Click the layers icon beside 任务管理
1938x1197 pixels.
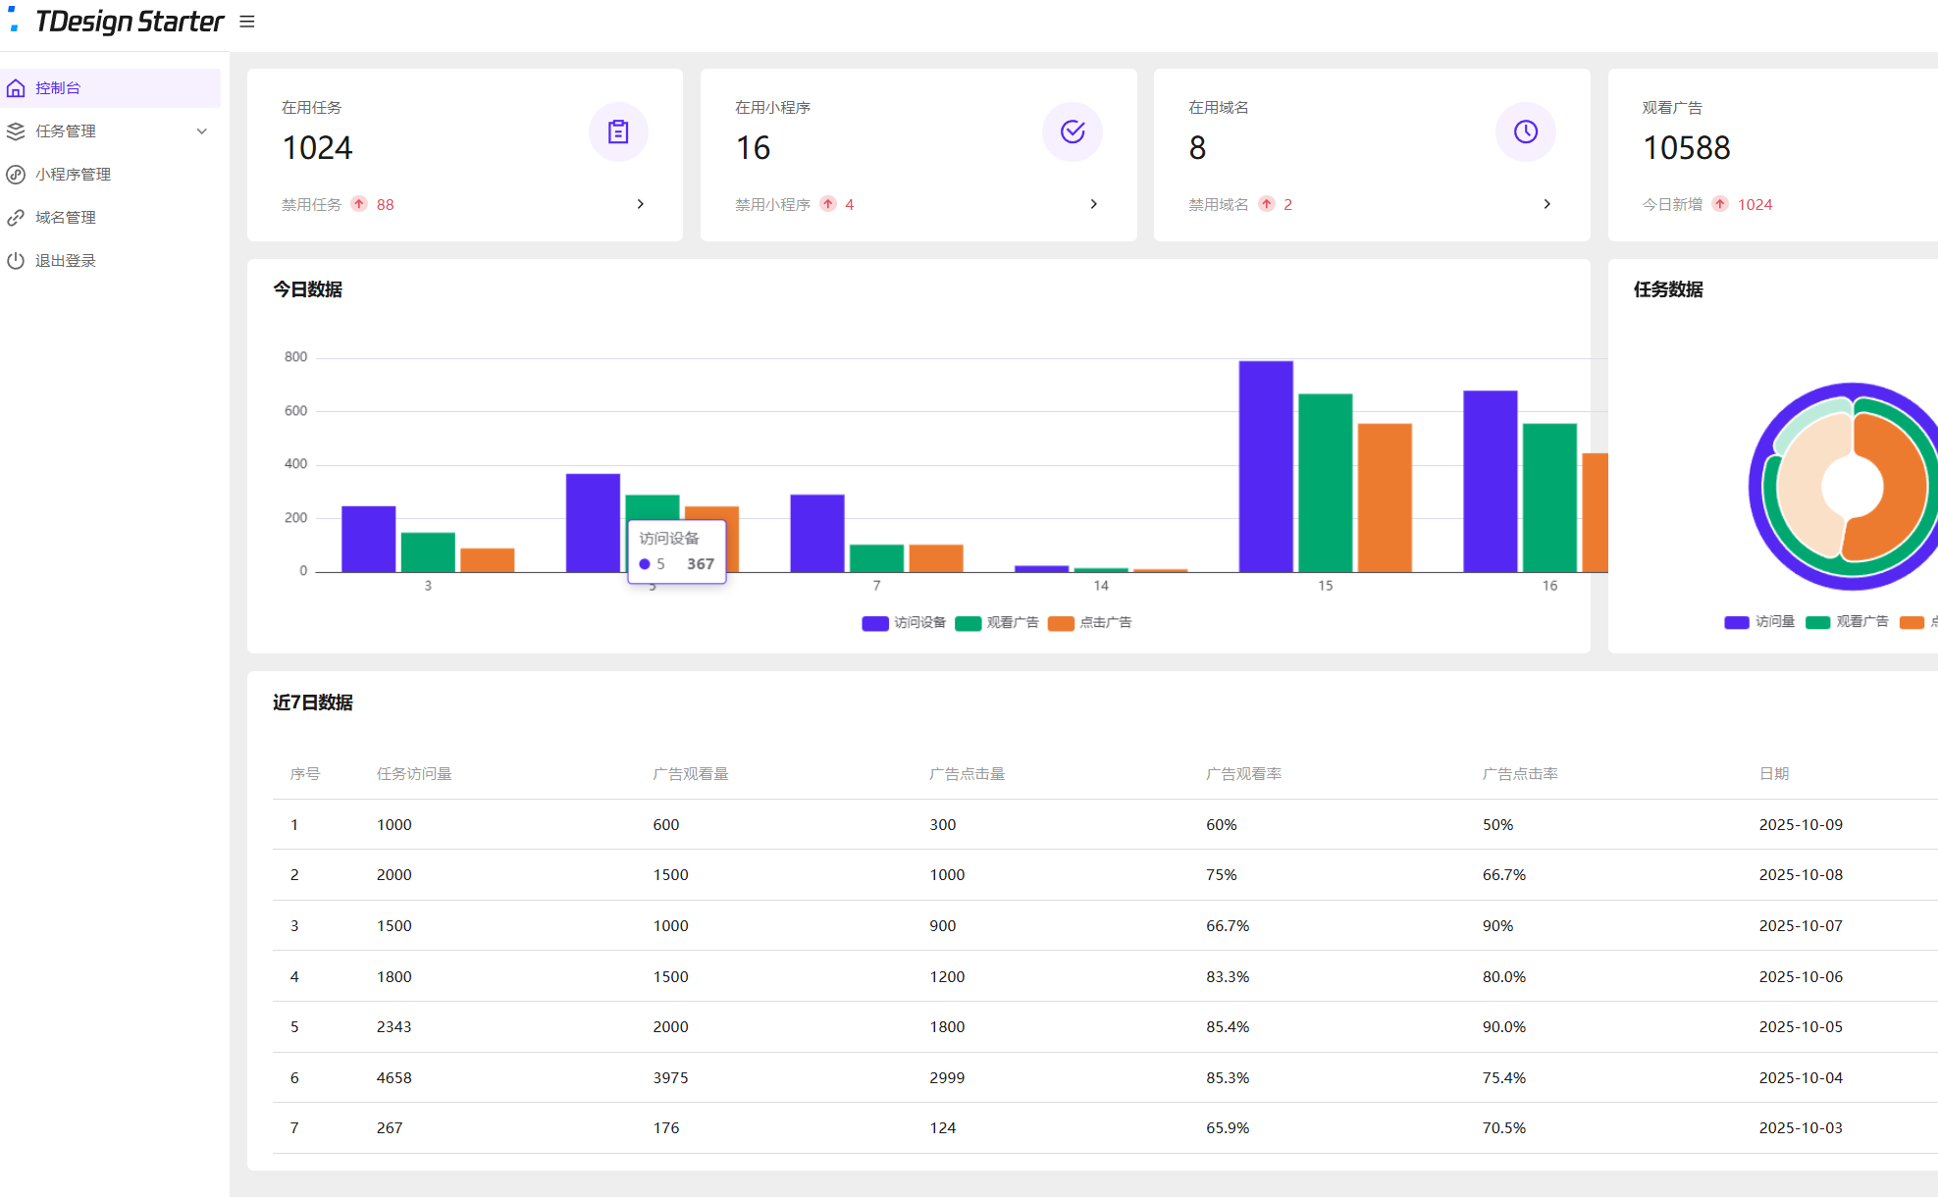pyautogui.click(x=16, y=131)
